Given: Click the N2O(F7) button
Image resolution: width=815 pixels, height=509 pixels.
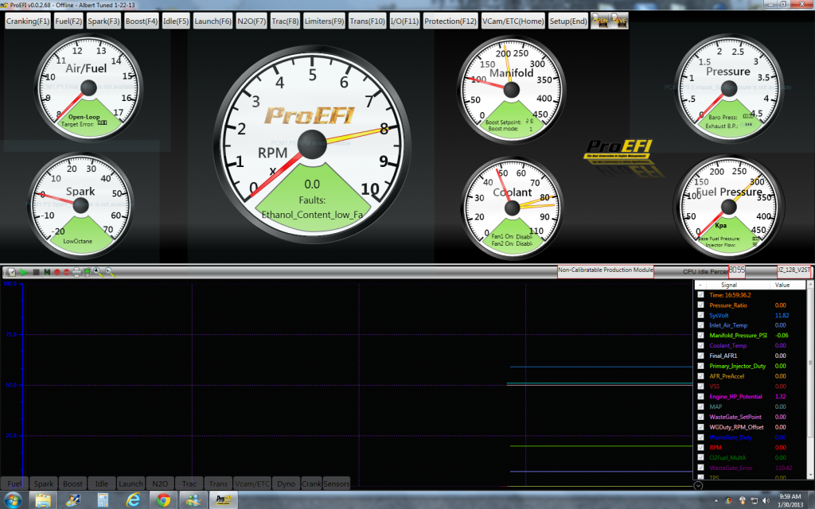Looking at the screenshot, I should coord(251,21).
